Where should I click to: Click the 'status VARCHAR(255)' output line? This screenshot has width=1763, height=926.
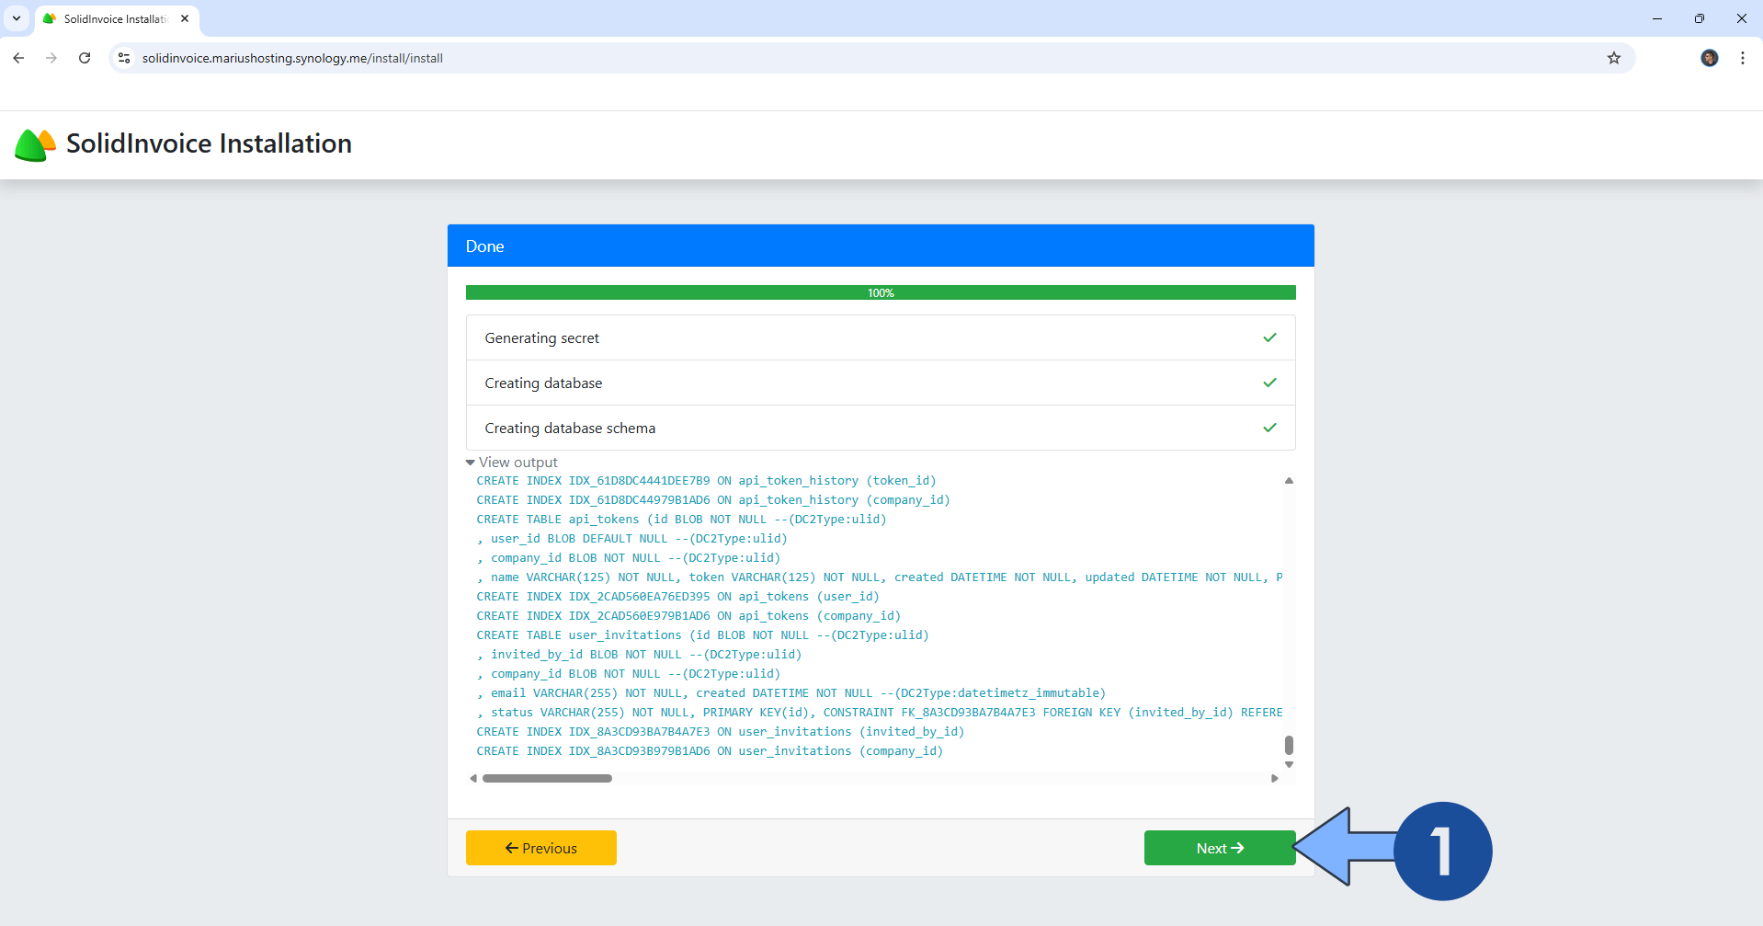point(880,713)
